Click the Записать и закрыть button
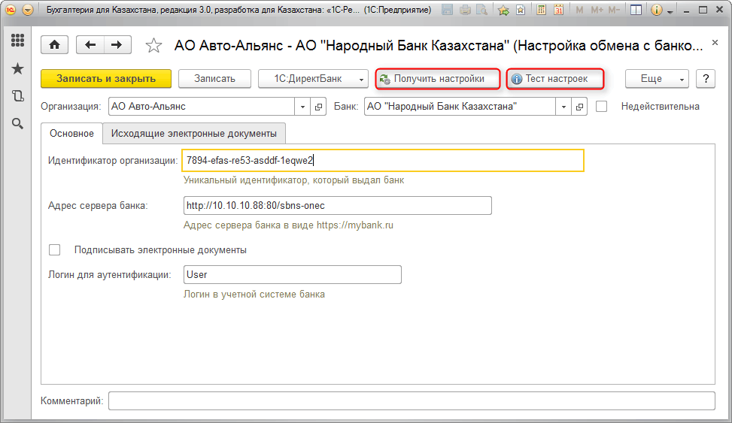The image size is (732, 423). point(106,79)
